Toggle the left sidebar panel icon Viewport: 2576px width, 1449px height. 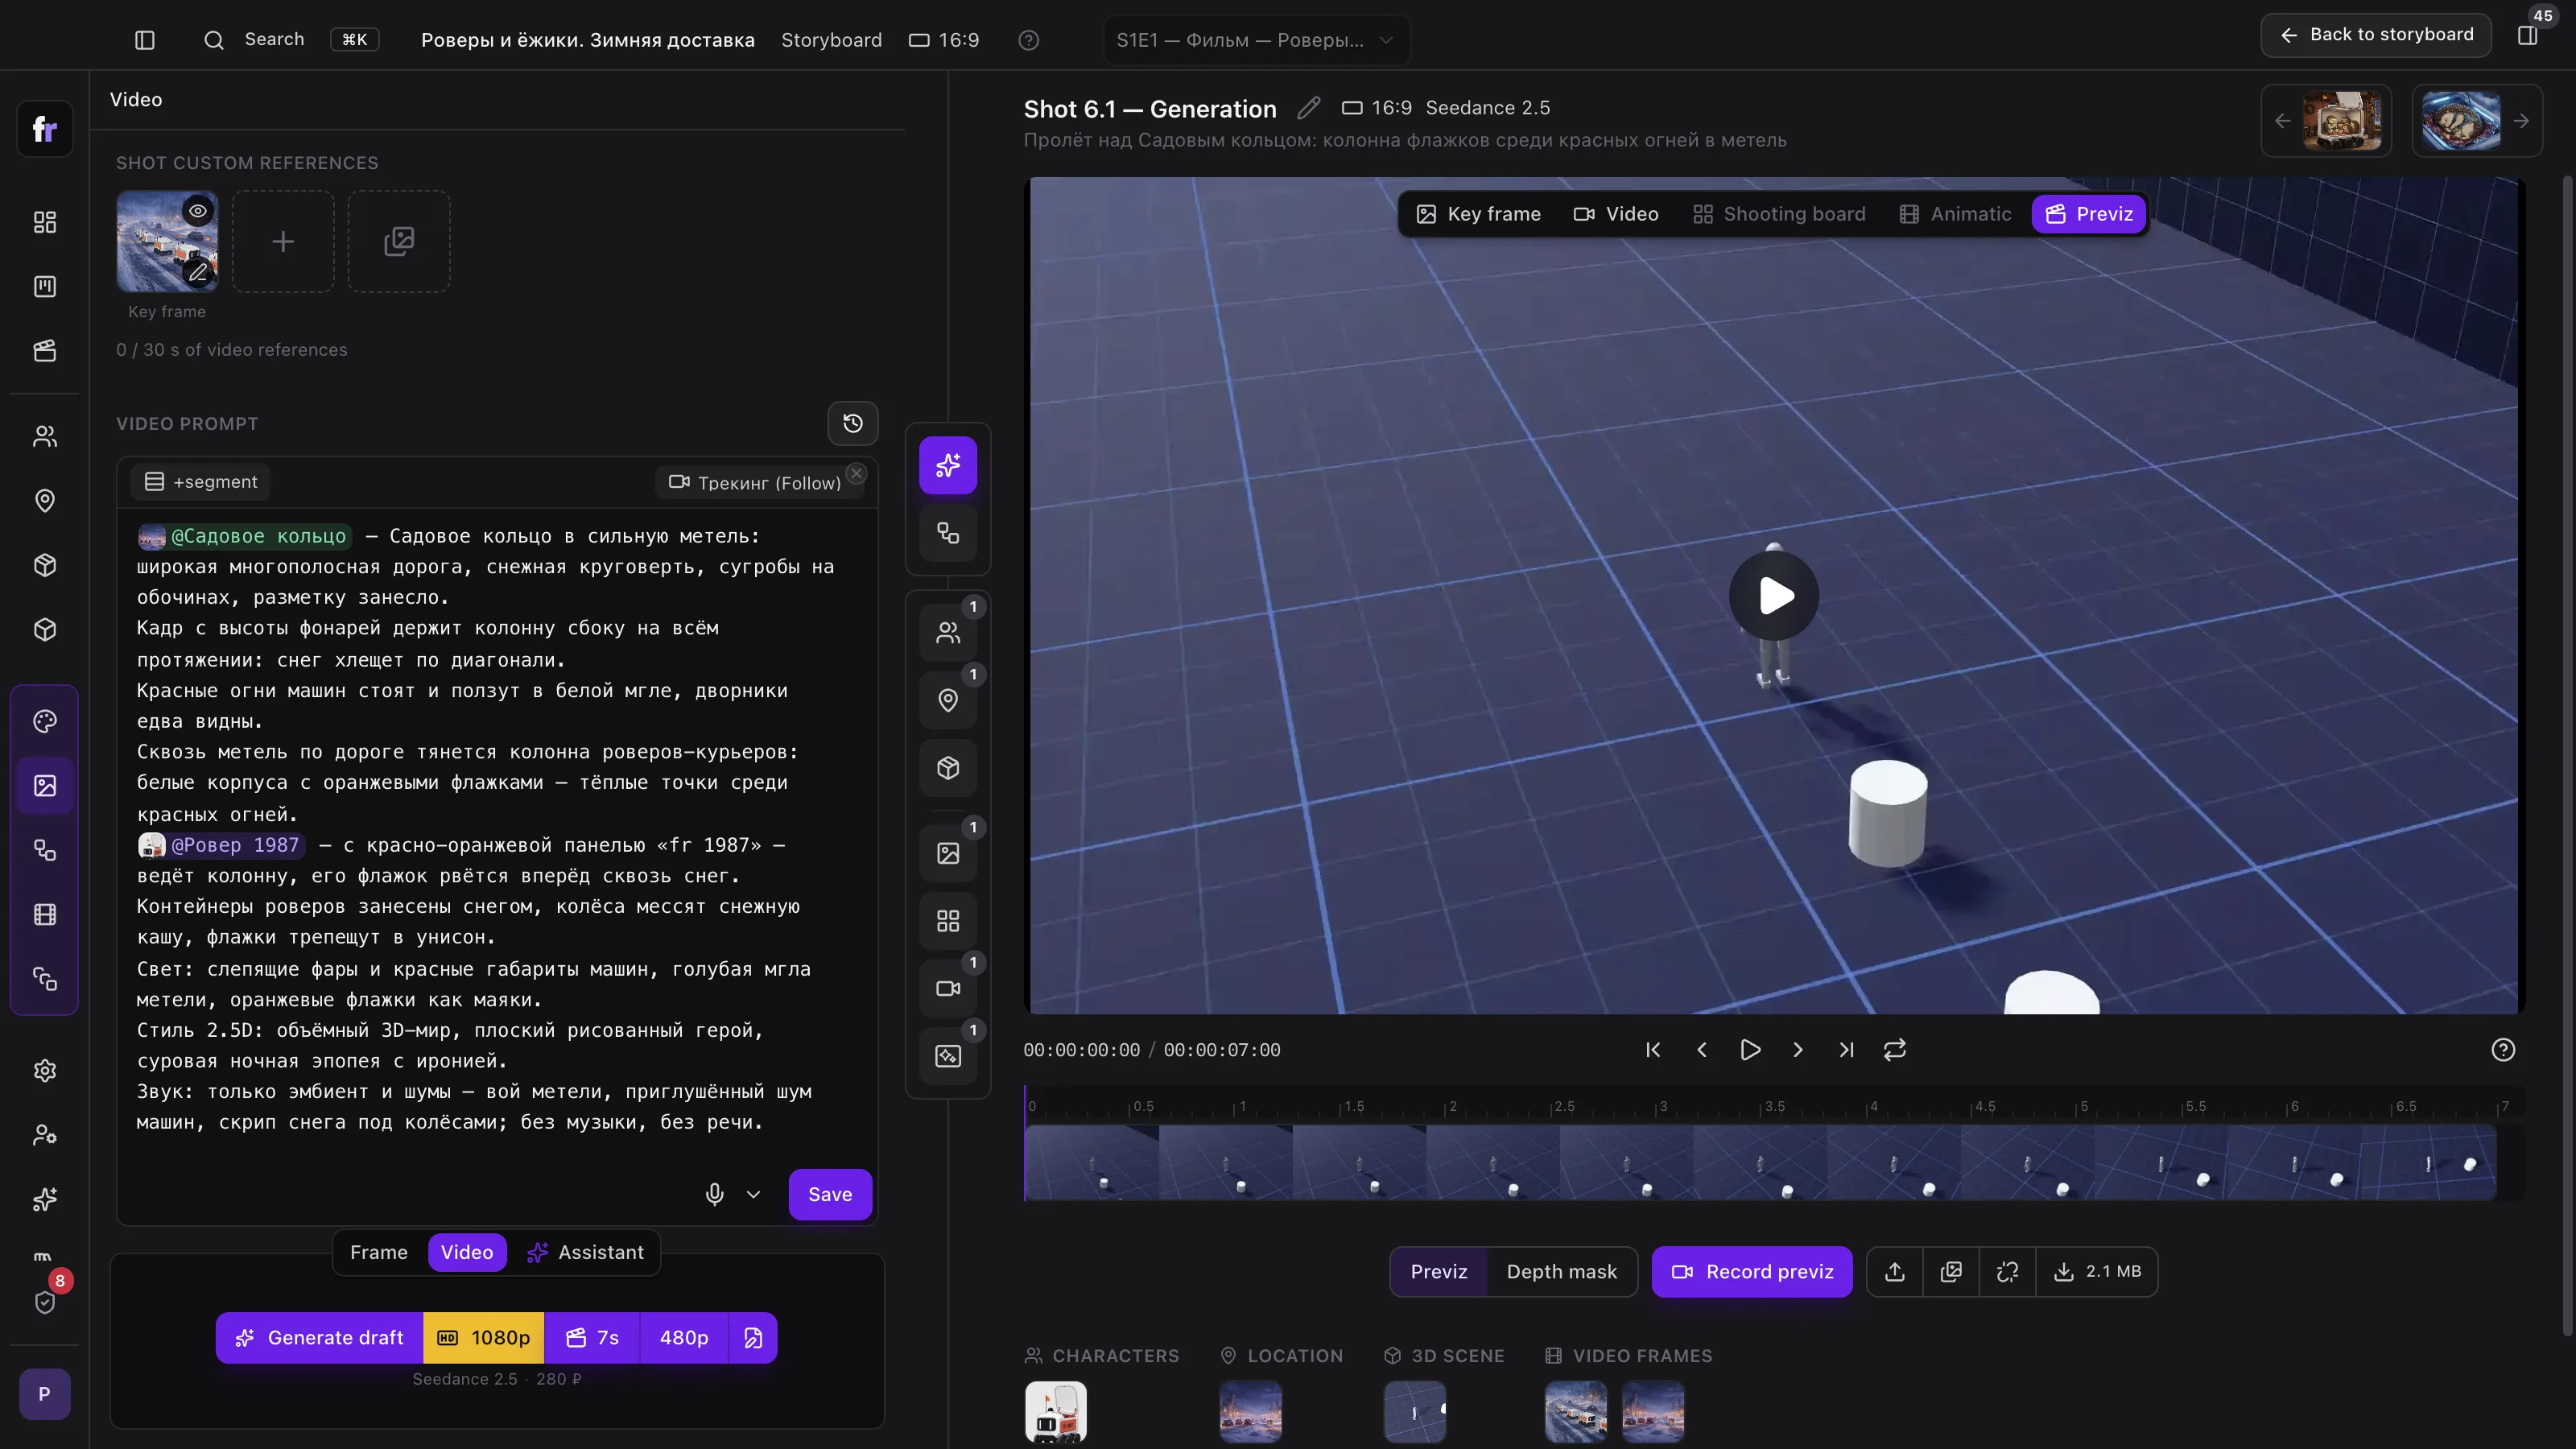coord(144,40)
